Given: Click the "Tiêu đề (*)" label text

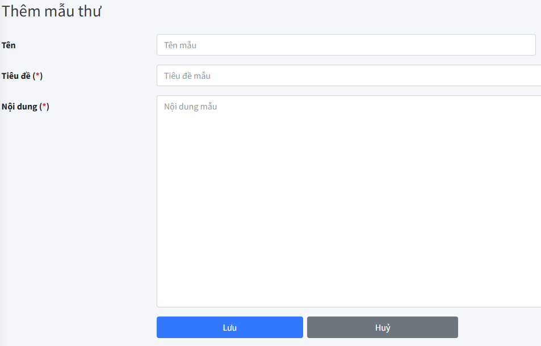Looking at the screenshot, I should pyautogui.click(x=22, y=75).
